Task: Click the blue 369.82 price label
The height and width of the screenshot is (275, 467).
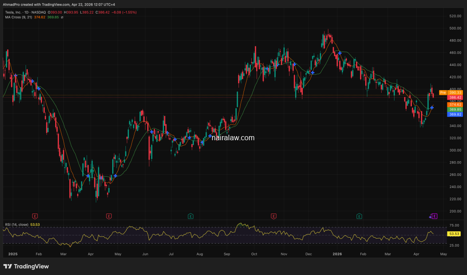Action: (x=455, y=114)
